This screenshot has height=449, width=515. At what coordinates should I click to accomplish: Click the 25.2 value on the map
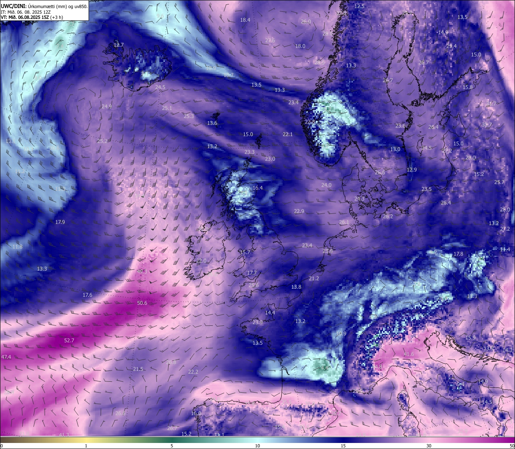102,141
